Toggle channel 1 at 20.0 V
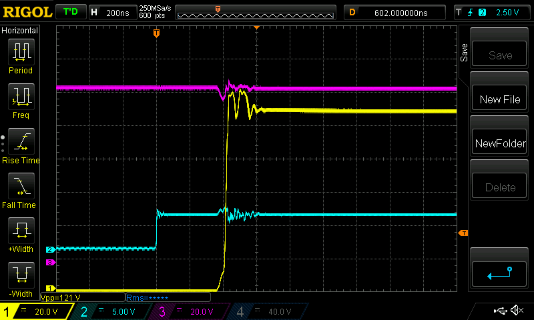This screenshot has width=534, height=320. pyautogui.click(x=37, y=311)
